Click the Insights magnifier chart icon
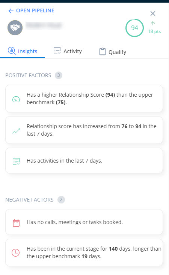The width and height of the screenshot is (169, 275). [12, 51]
